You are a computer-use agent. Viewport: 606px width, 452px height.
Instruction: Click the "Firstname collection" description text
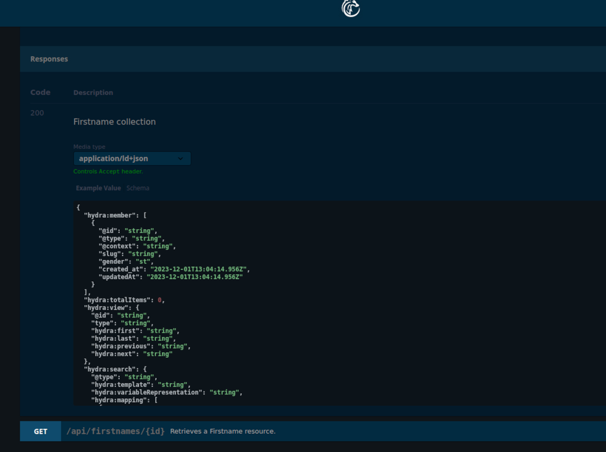click(114, 122)
